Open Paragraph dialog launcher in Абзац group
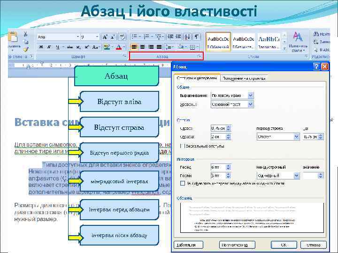This screenshot has width=338, height=253. (199, 56)
